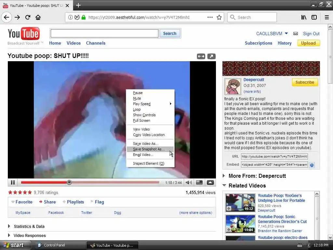Select Show Controls menu item
Image resolution: width=333 pixels, height=250 pixels.
pos(150,115)
